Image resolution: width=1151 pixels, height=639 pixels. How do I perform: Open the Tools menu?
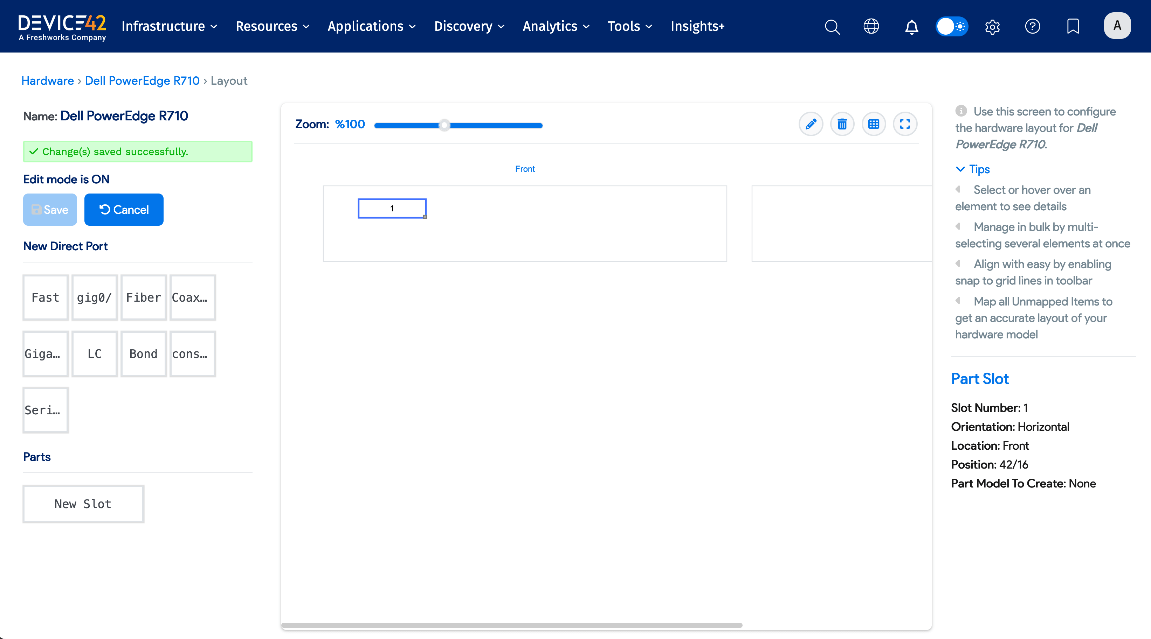(x=629, y=26)
